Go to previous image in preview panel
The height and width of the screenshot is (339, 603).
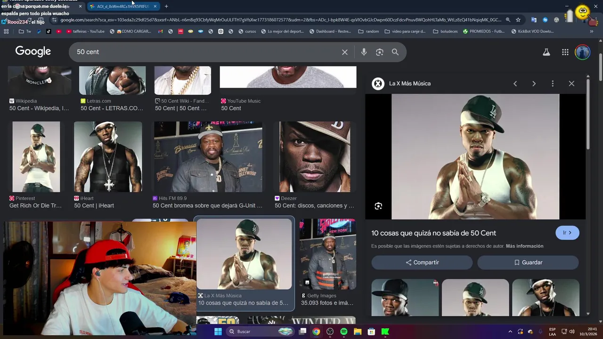coord(515,83)
